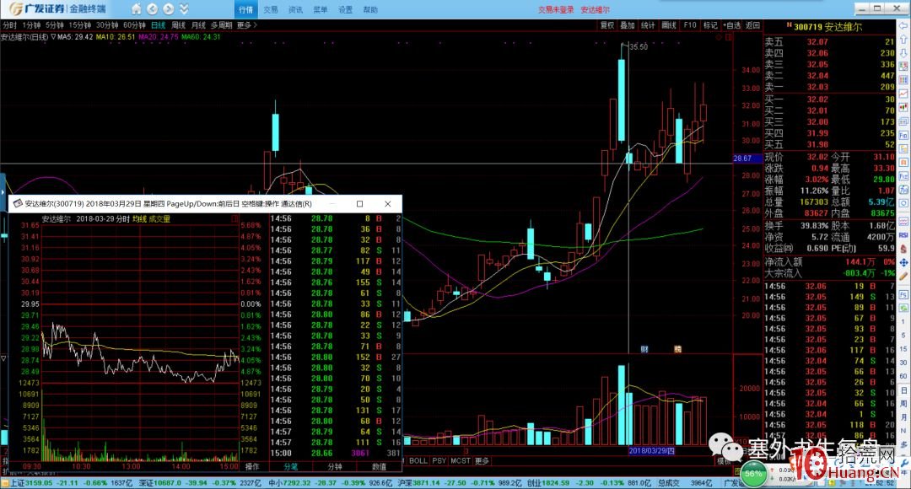Click the 操作 button in popup
Image resolution: width=911 pixels, height=489 pixels.
pyautogui.click(x=252, y=466)
